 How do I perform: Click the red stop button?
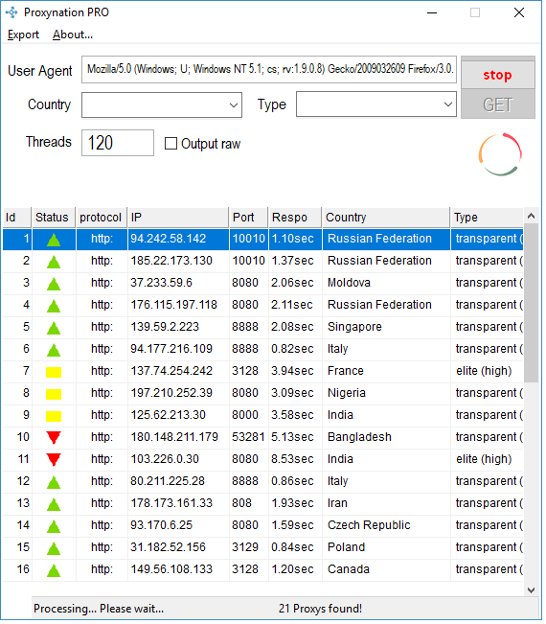coord(498,75)
